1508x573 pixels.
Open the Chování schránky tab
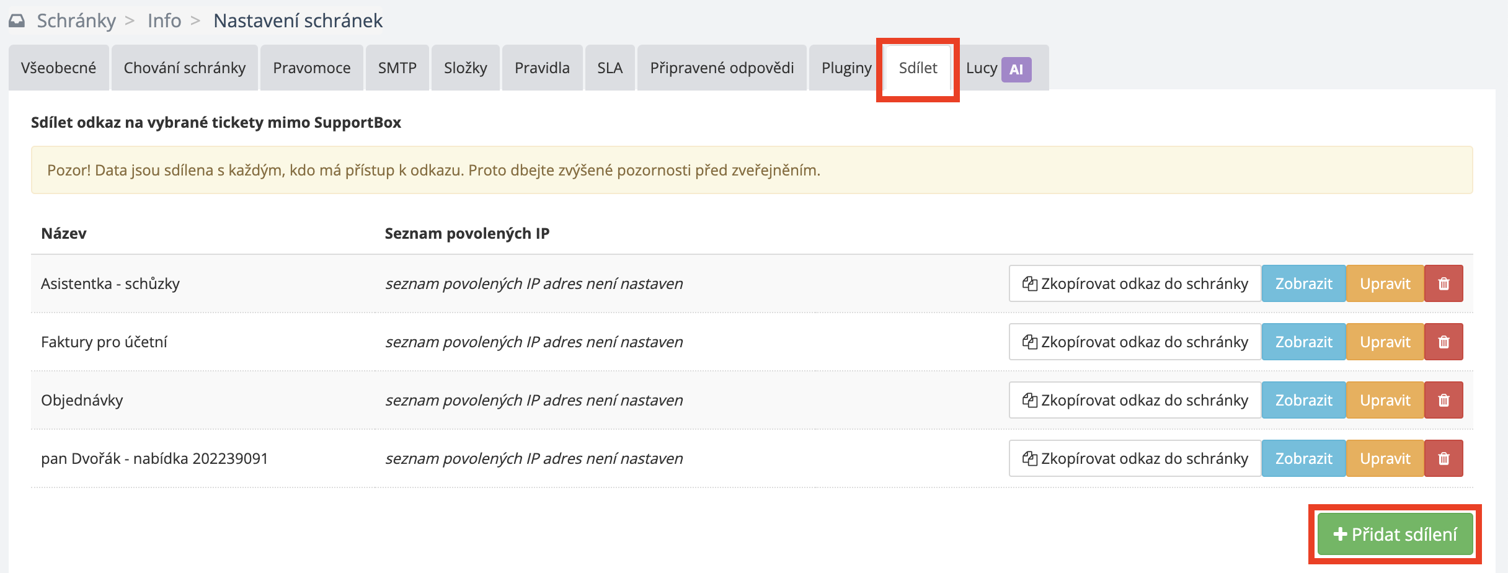click(x=185, y=68)
